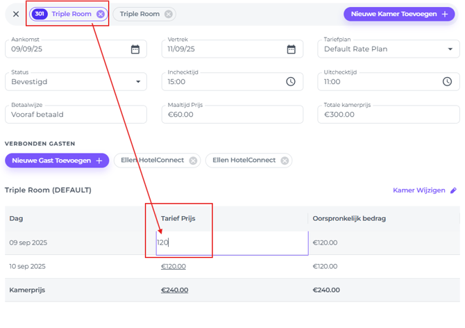Click the Maaltijd Prijs input field
Screen dimensions: 465x328
(235, 115)
